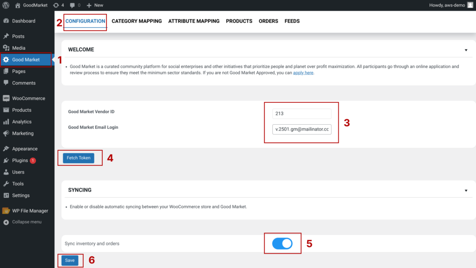Switch to the ATTRIBUTE MAPPING tab
Image resolution: width=476 pixels, height=268 pixels.
pyautogui.click(x=193, y=21)
